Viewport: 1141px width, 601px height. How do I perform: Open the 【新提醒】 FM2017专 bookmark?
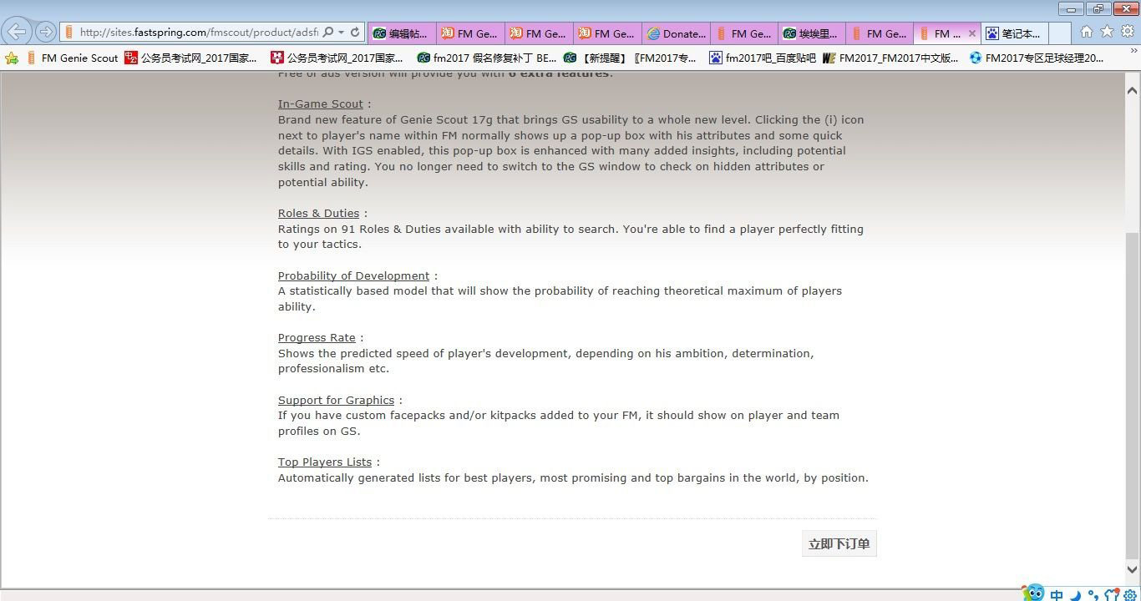tap(631, 58)
